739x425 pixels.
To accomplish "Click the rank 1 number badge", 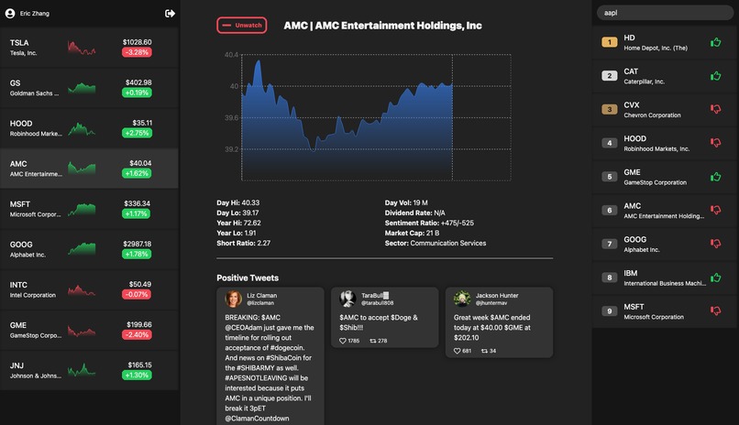I will coord(610,42).
